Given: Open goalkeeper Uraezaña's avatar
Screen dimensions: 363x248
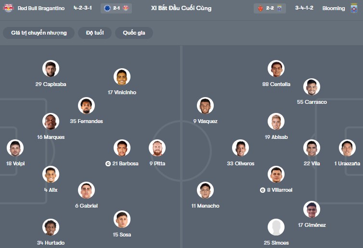Looking at the screenshot, I should 347,148.
